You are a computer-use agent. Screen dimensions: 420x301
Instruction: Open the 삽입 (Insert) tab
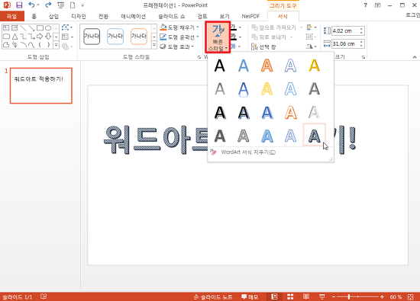point(53,16)
